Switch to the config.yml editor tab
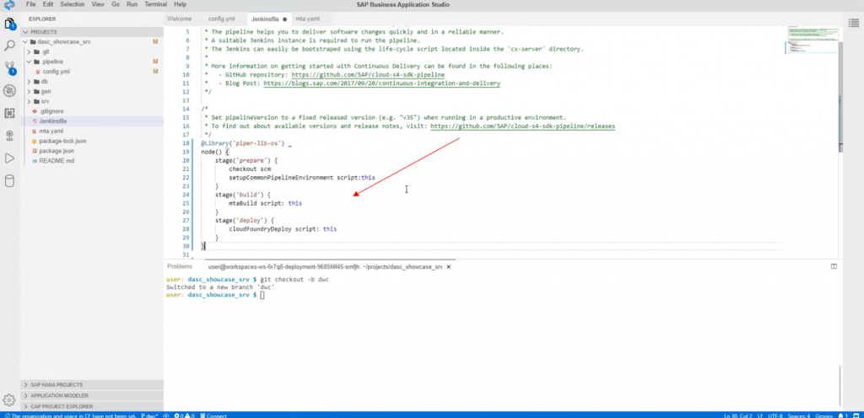 (222, 19)
